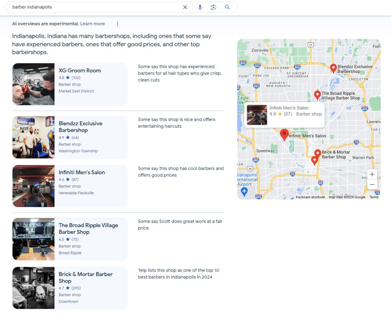Open the XG Groom Room listing
391x315 pixels.
79,71
